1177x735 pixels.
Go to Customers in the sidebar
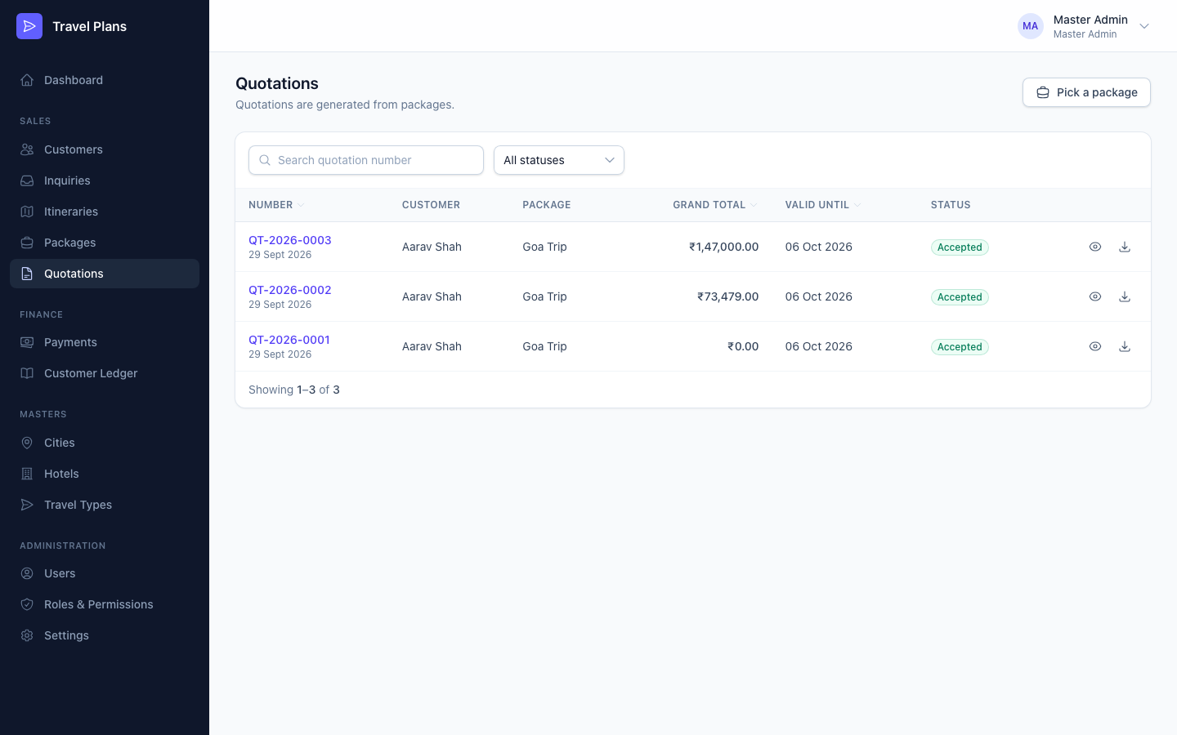(105, 149)
